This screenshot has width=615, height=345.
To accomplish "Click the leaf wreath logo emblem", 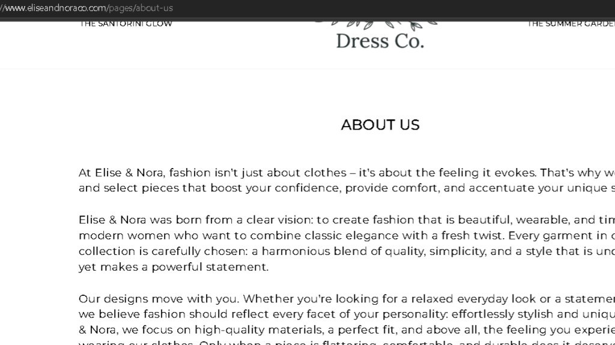I will (x=377, y=25).
